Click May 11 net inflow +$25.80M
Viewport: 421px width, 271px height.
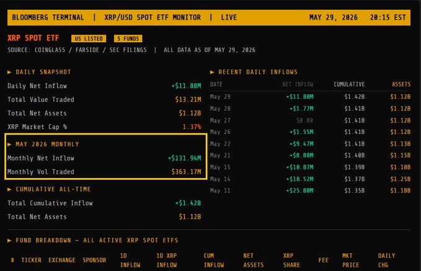pos(299,190)
